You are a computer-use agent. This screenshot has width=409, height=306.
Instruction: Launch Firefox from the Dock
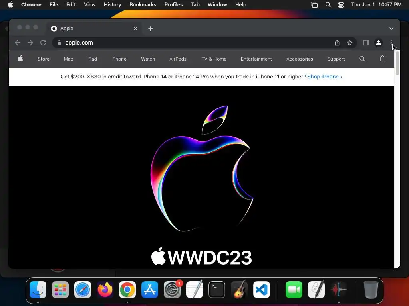pos(105,290)
